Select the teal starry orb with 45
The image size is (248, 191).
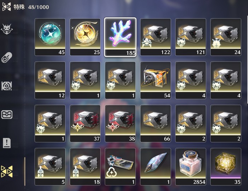[x=50, y=37]
